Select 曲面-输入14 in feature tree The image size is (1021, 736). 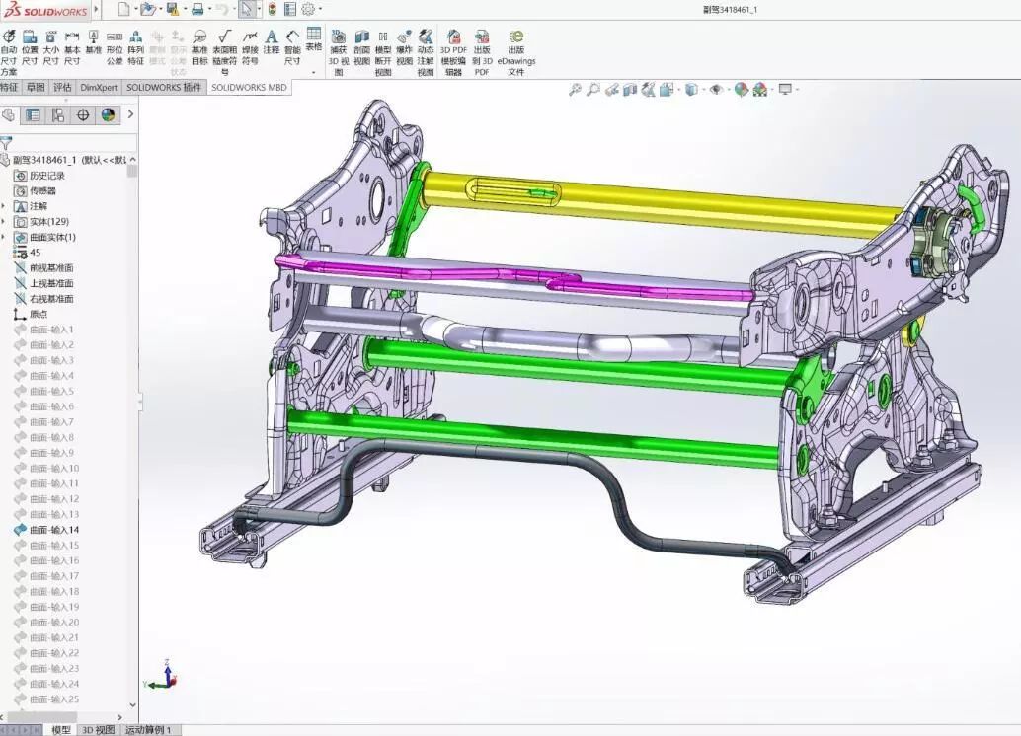coord(53,530)
